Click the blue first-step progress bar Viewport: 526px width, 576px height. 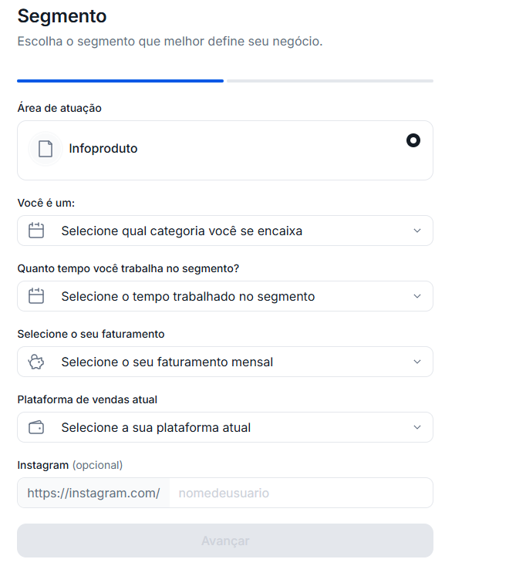point(120,80)
